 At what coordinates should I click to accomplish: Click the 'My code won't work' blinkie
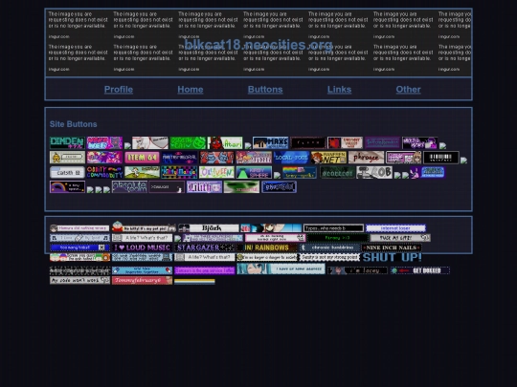[x=79, y=280]
